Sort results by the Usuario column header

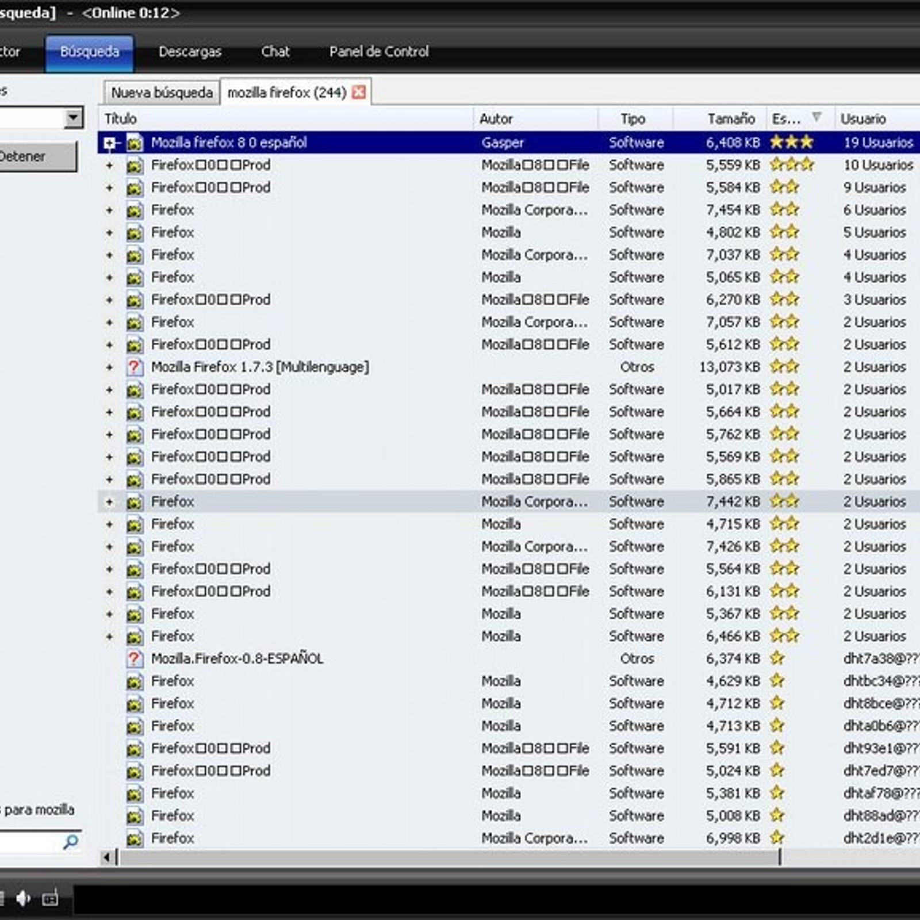(877, 119)
